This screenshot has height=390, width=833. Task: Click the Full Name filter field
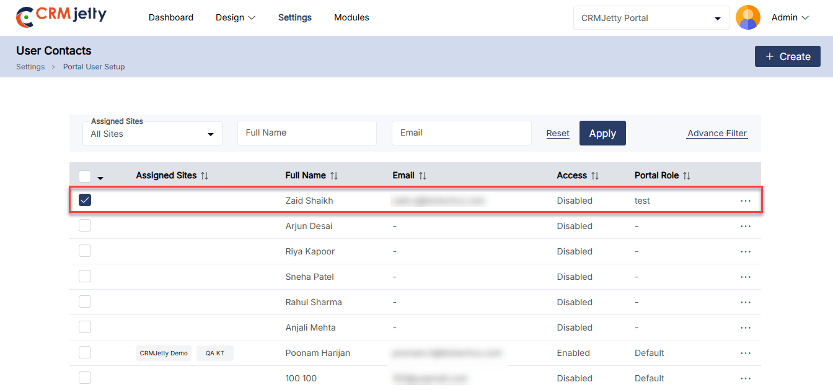click(307, 133)
